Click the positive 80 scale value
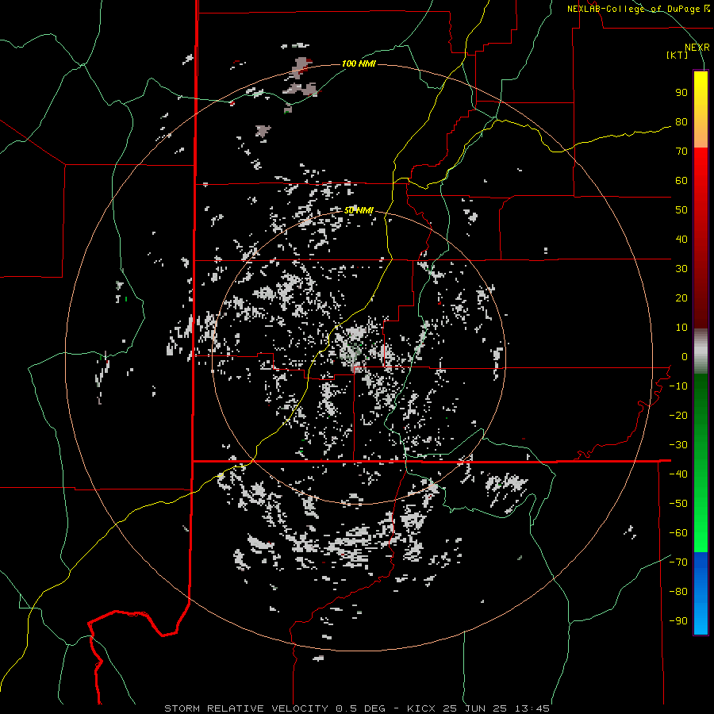The width and height of the screenshot is (714, 714). (x=681, y=122)
